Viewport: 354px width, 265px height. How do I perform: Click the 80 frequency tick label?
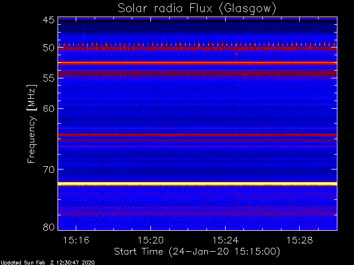click(x=49, y=227)
